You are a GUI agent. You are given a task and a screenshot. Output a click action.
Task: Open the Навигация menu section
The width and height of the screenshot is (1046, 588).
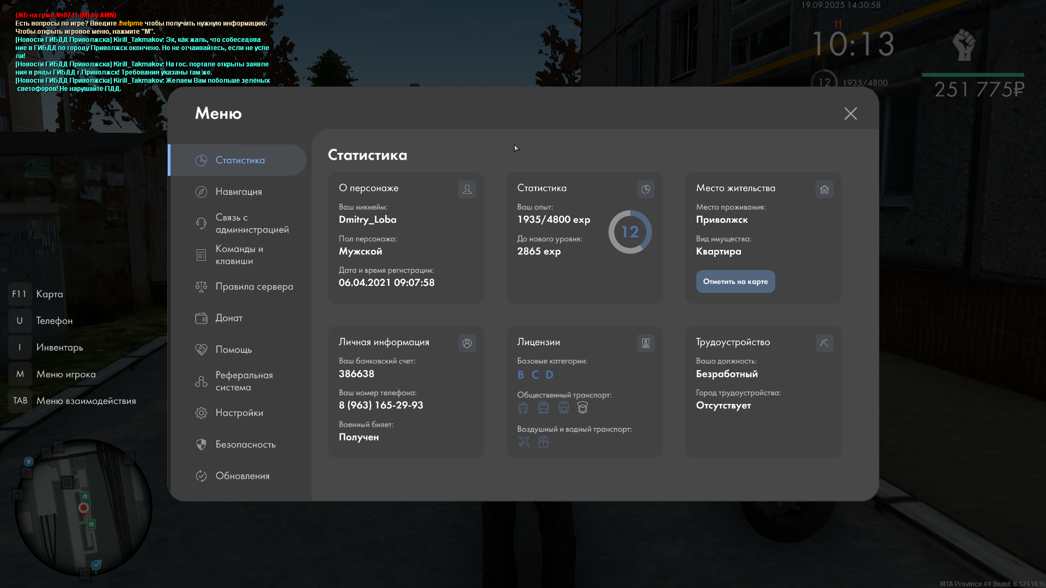239,192
